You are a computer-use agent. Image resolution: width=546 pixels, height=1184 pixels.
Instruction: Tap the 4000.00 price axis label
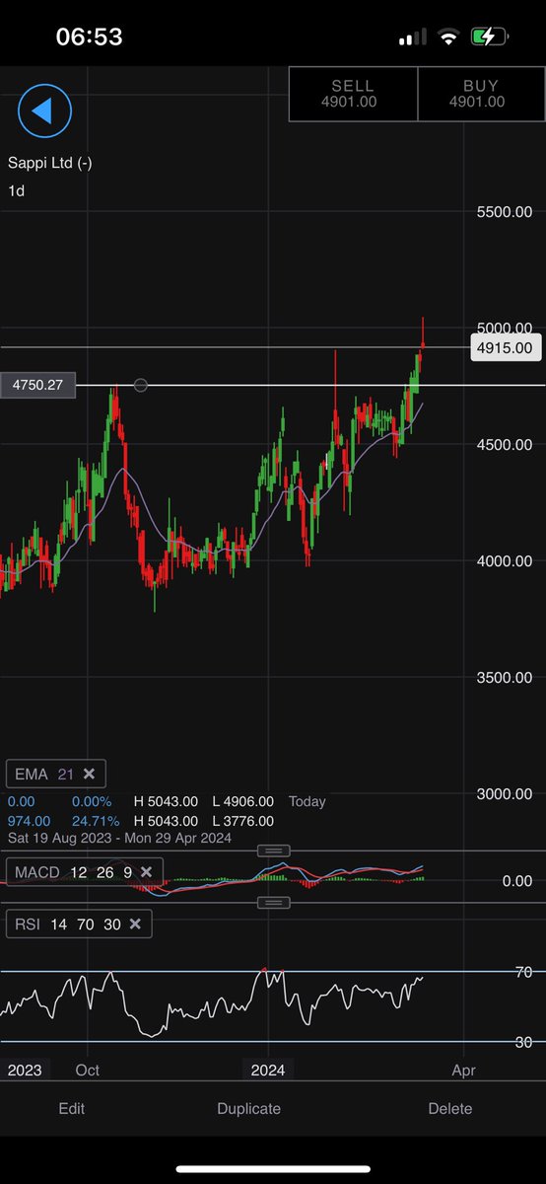click(504, 560)
